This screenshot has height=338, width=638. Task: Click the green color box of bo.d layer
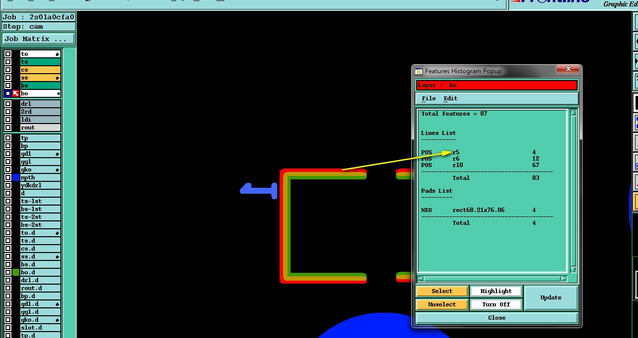pyautogui.click(x=16, y=272)
